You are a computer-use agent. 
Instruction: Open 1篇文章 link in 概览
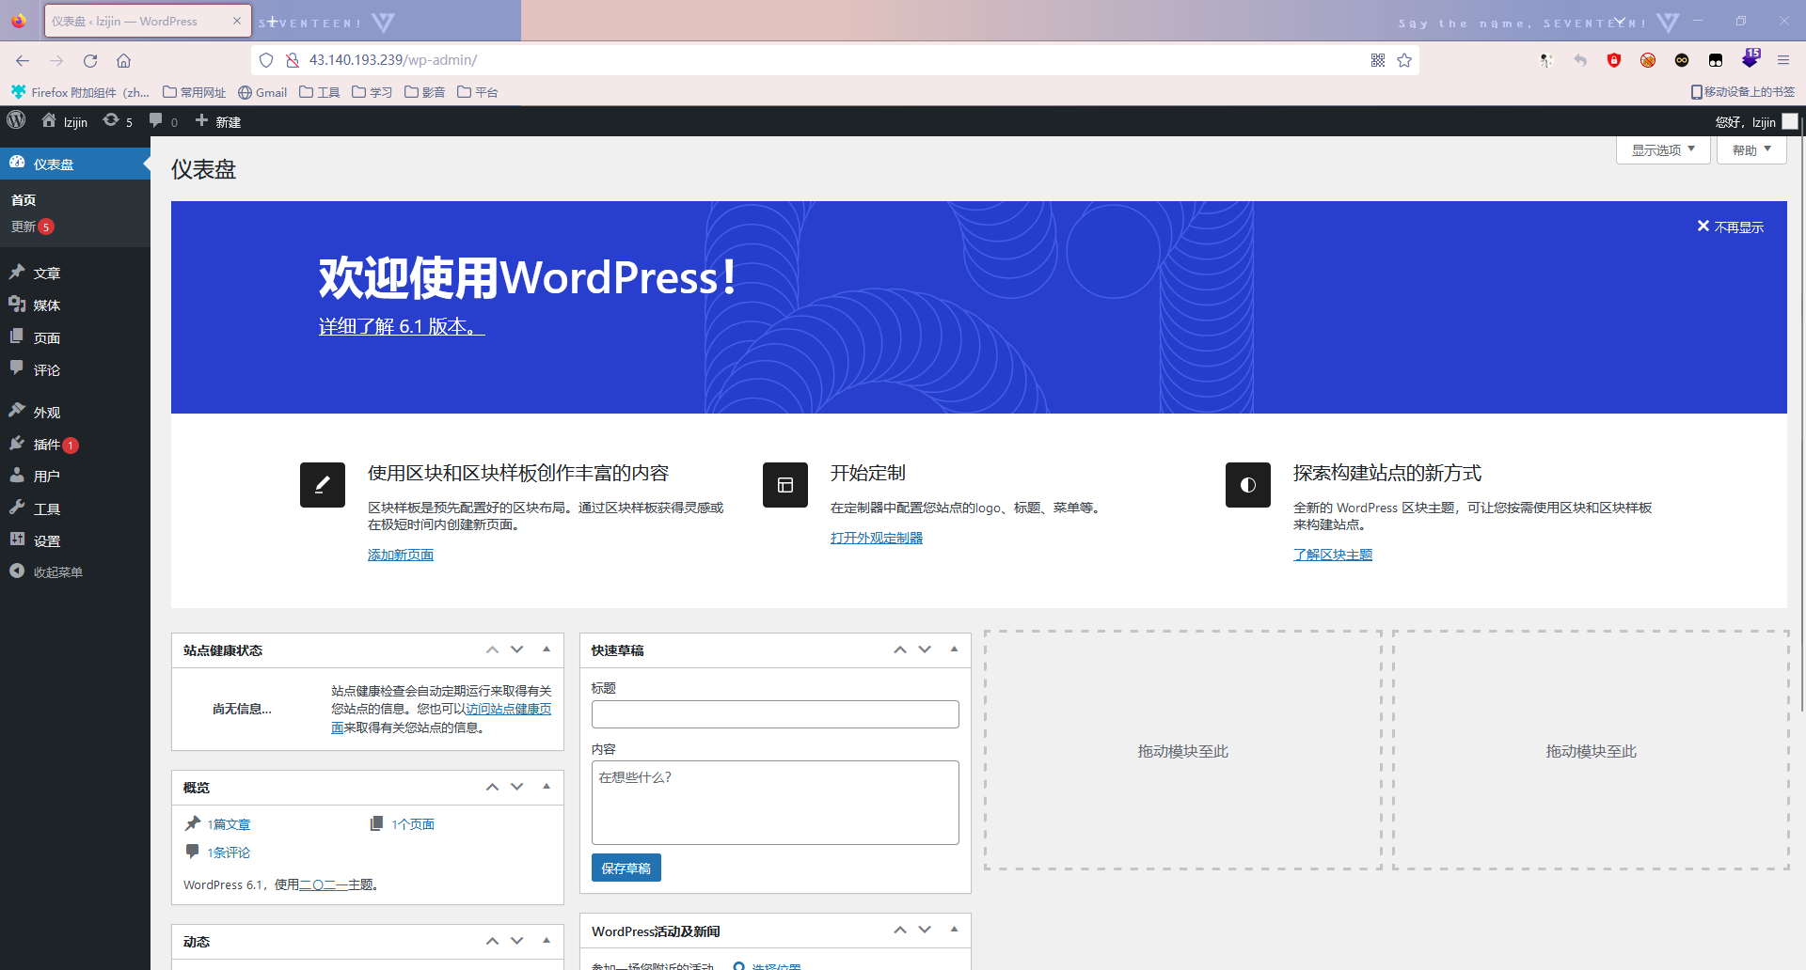click(229, 824)
